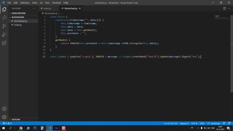
Task: Open the Terminal menu
Action: tap(56, 3)
